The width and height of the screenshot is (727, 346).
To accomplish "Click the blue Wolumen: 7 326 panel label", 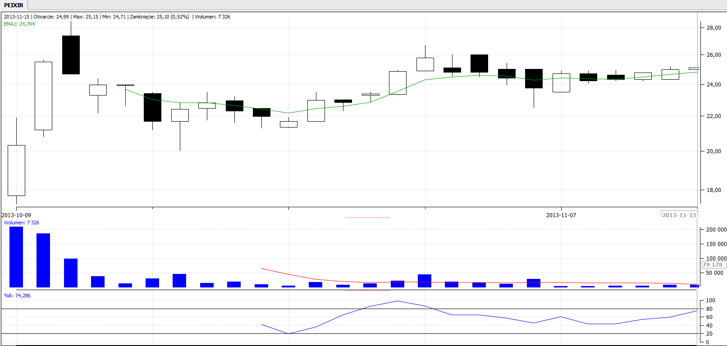I will click(21, 223).
